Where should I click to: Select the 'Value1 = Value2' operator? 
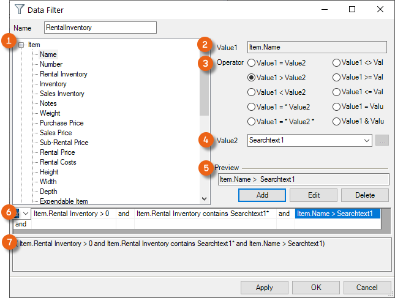coord(251,62)
